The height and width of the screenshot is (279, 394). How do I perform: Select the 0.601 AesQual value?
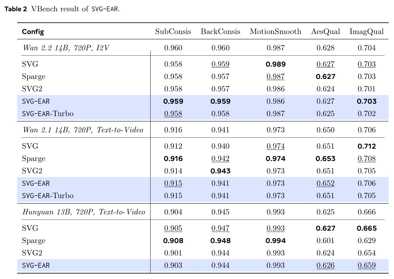[325, 241]
